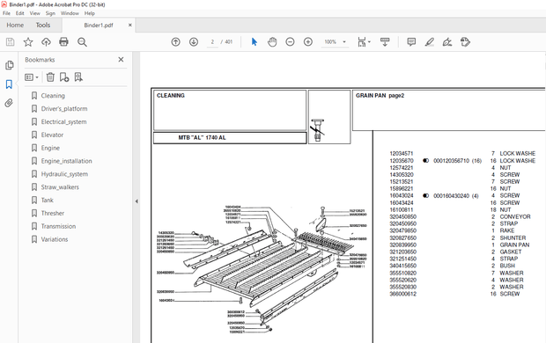The image size is (546, 343).
Task: Click the grain pan exploded diagram
Action: pyautogui.click(x=262, y=270)
